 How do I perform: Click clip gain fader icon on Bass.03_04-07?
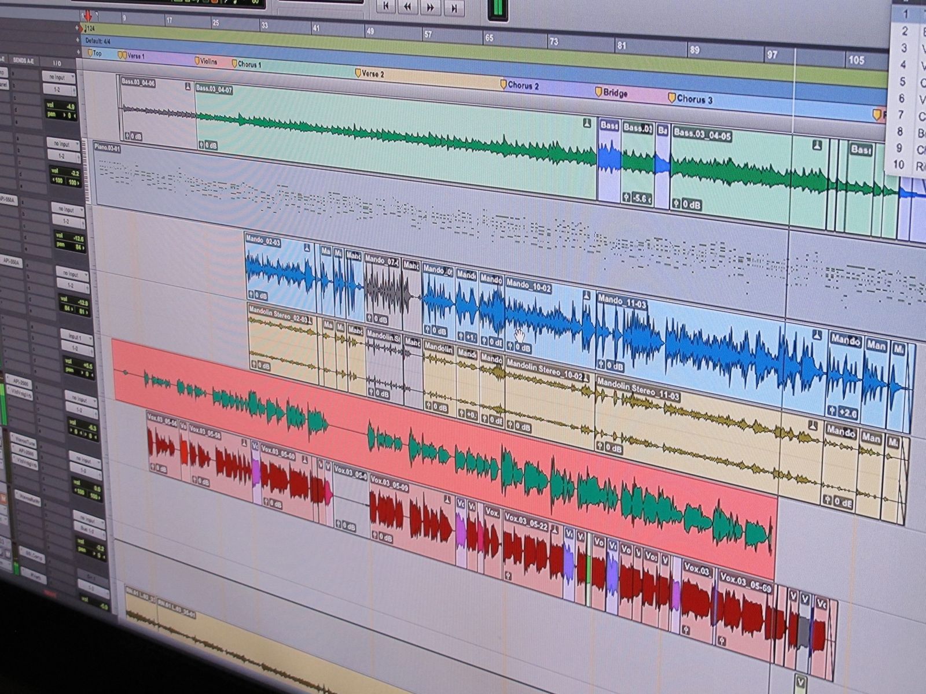pyautogui.click(x=202, y=145)
